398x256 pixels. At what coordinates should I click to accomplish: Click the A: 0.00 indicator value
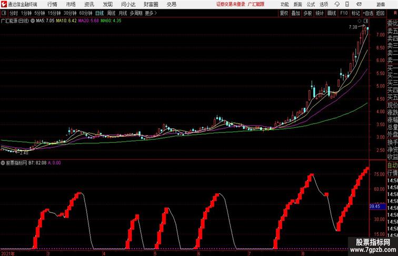pos(54,163)
